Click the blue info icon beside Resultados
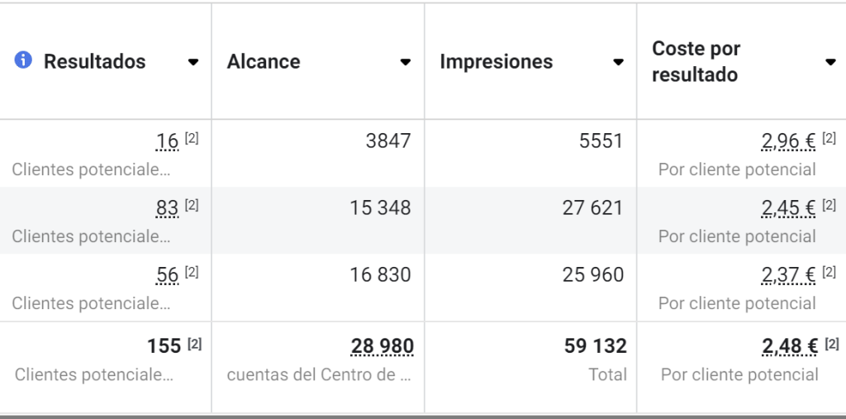The image size is (846, 419). click(x=22, y=60)
